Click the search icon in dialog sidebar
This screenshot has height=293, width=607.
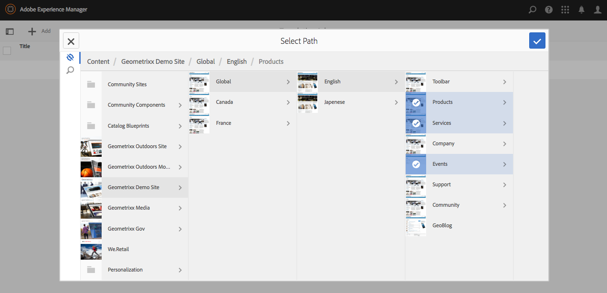tap(70, 71)
